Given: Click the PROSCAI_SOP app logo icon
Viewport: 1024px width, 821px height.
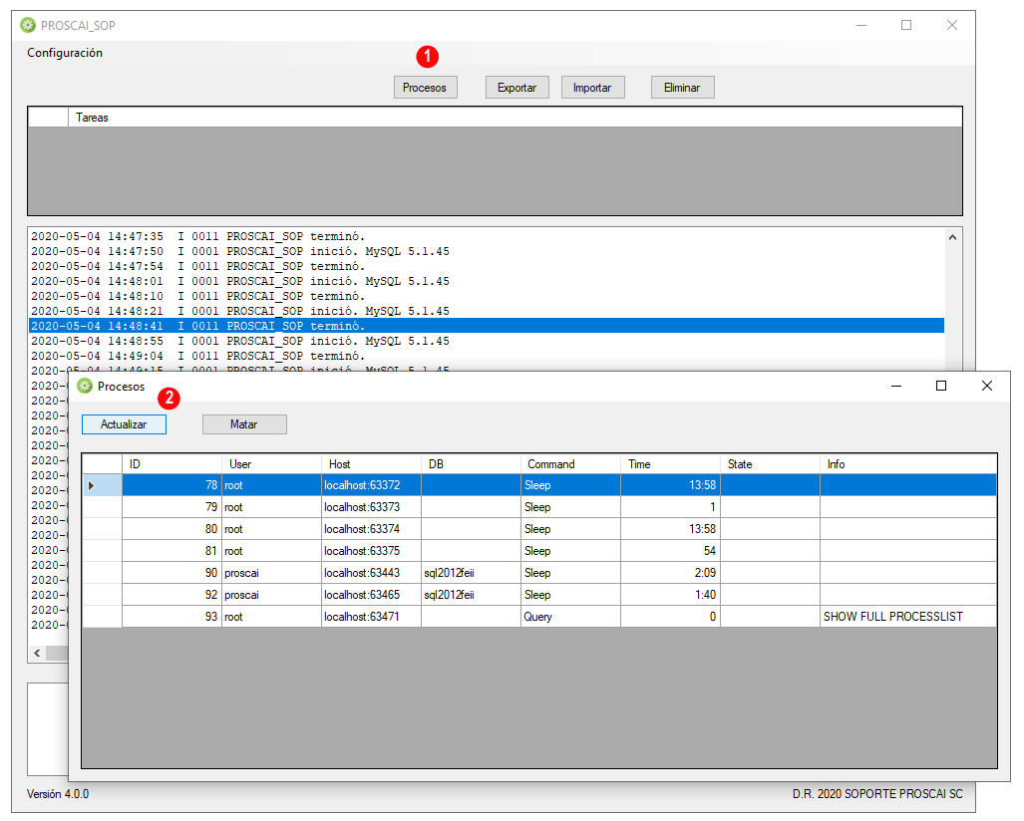Looking at the screenshot, I should 28,26.
